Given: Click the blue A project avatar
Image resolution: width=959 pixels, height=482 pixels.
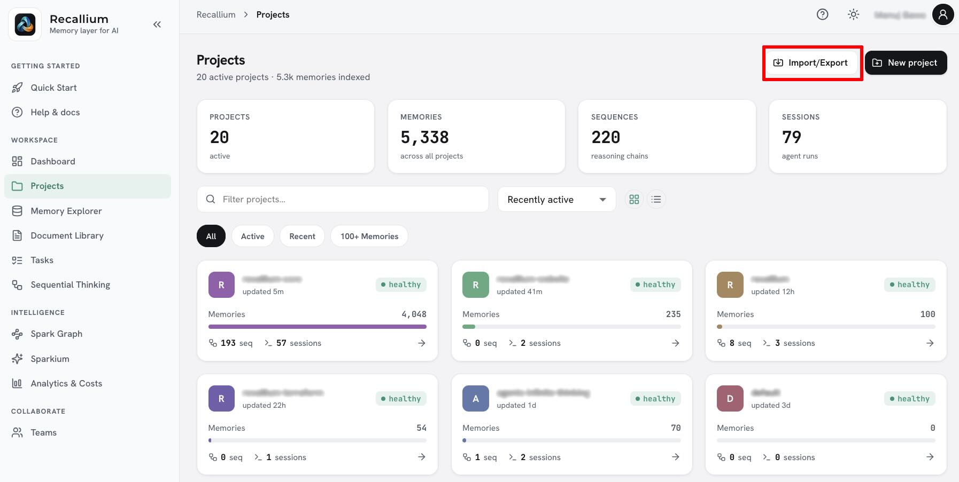Looking at the screenshot, I should [x=476, y=398].
